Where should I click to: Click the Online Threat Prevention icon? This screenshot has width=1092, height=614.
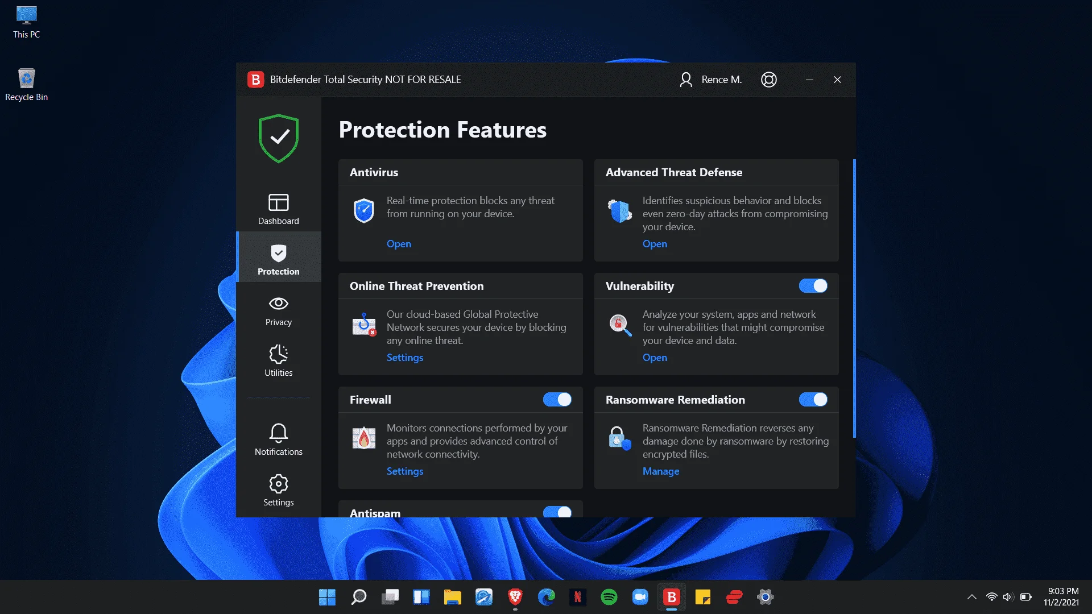click(x=364, y=324)
